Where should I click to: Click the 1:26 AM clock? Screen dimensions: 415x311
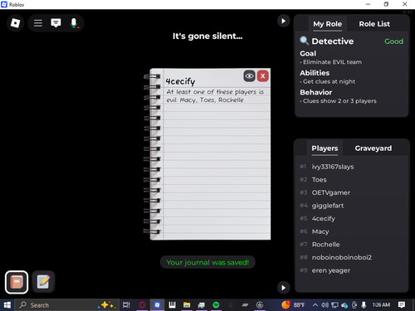click(381, 305)
